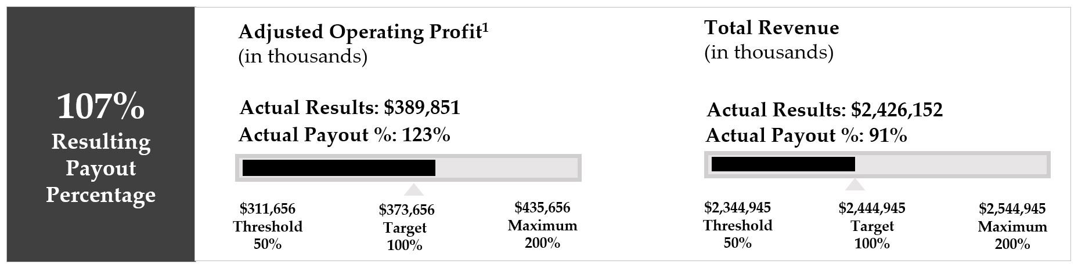The height and width of the screenshot is (268, 1078).
Task: Click the Operating Profit target triangle marker
Action: coord(413,190)
